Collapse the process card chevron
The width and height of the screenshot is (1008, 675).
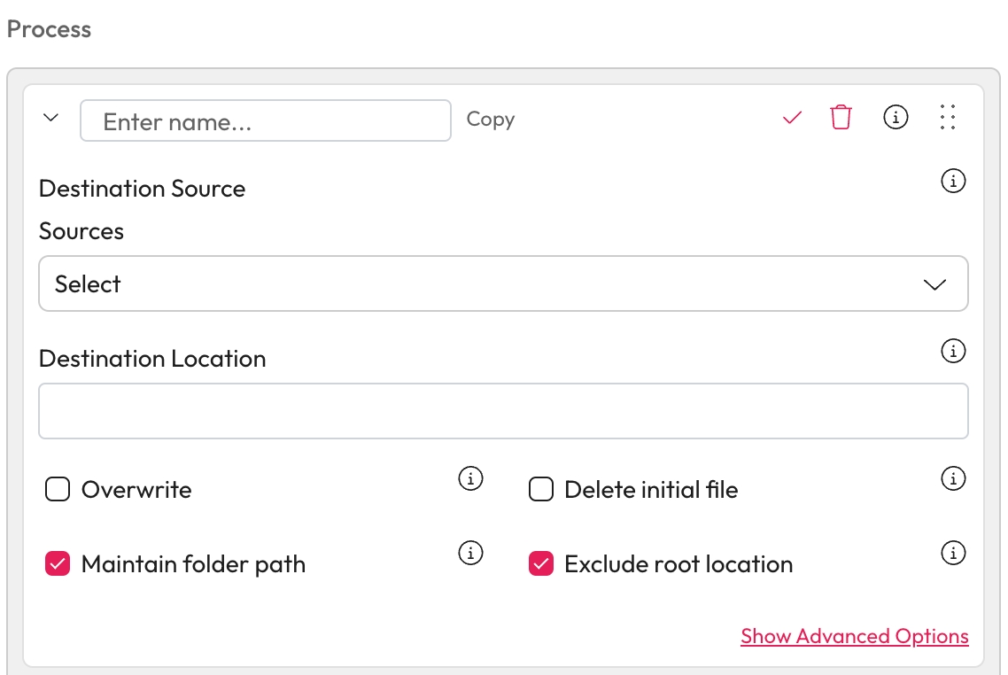pyautogui.click(x=51, y=118)
